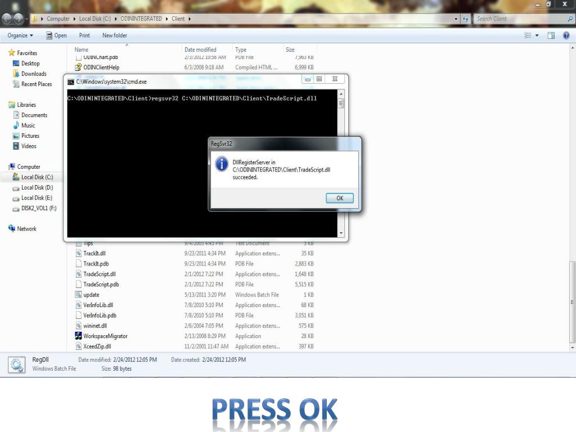Viewport: 576px width, 432px height.
Task: Select Local Disk (D:) in navigation pane
Action: tap(37, 187)
